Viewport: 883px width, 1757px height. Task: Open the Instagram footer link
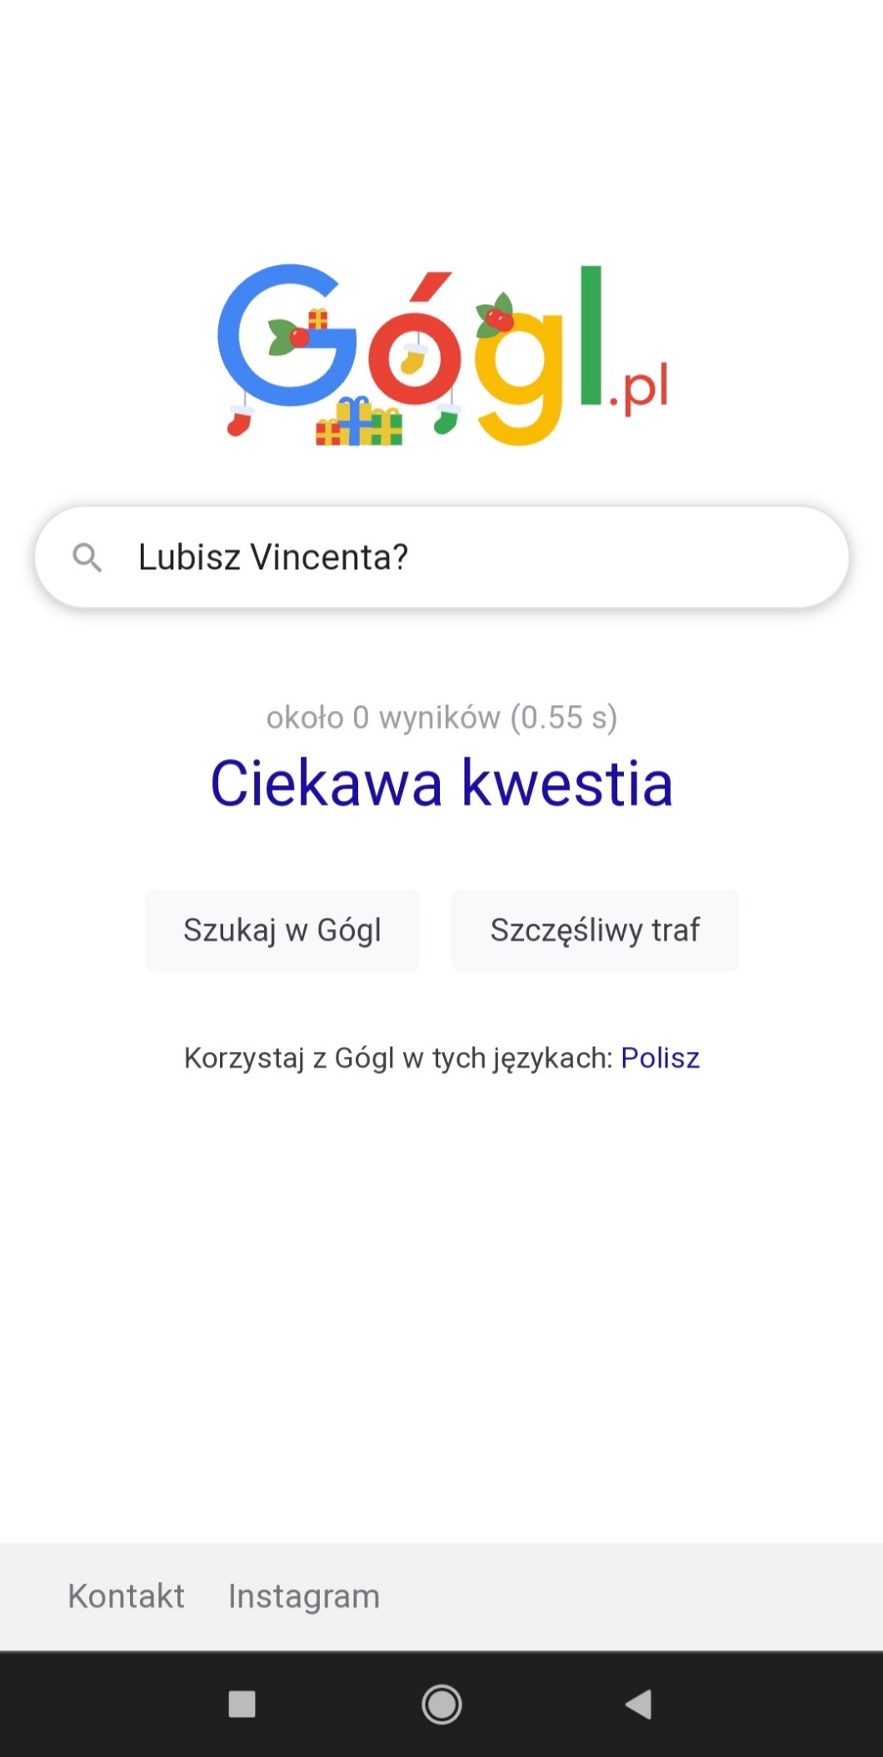point(304,1596)
